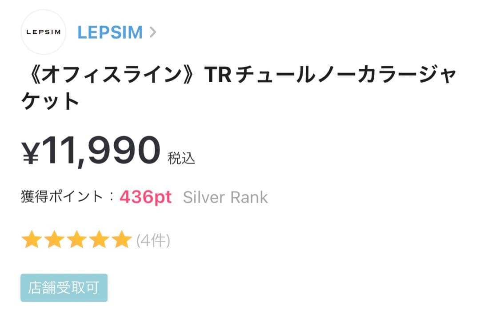480x330 pixels.
Task: Open the LEPSIM brand name link
Action: 111,32
